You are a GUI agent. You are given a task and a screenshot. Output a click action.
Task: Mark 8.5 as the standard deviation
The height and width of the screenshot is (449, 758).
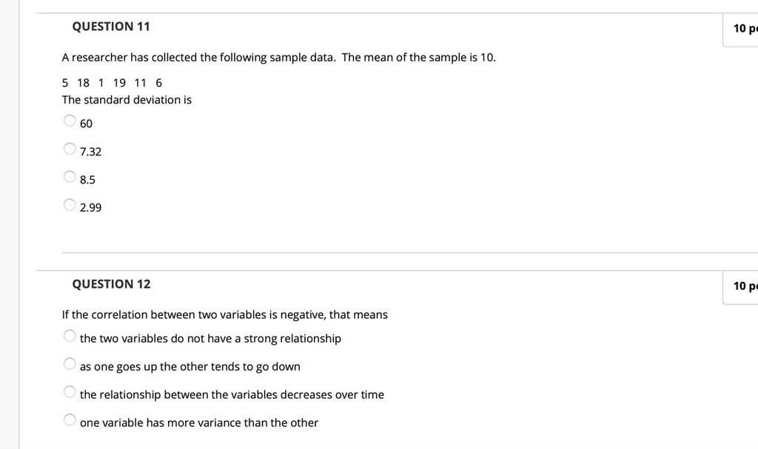click(70, 176)
